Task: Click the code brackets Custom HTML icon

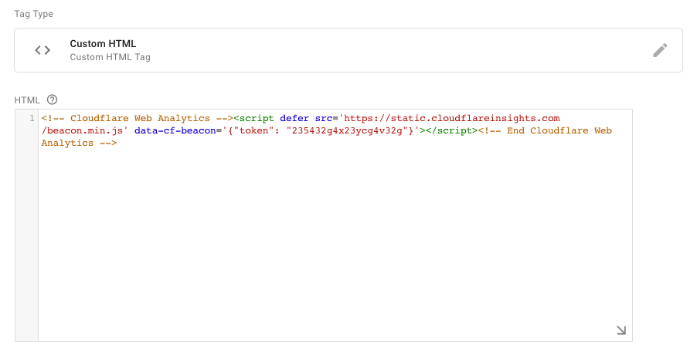Action: [x=42, y=50]
